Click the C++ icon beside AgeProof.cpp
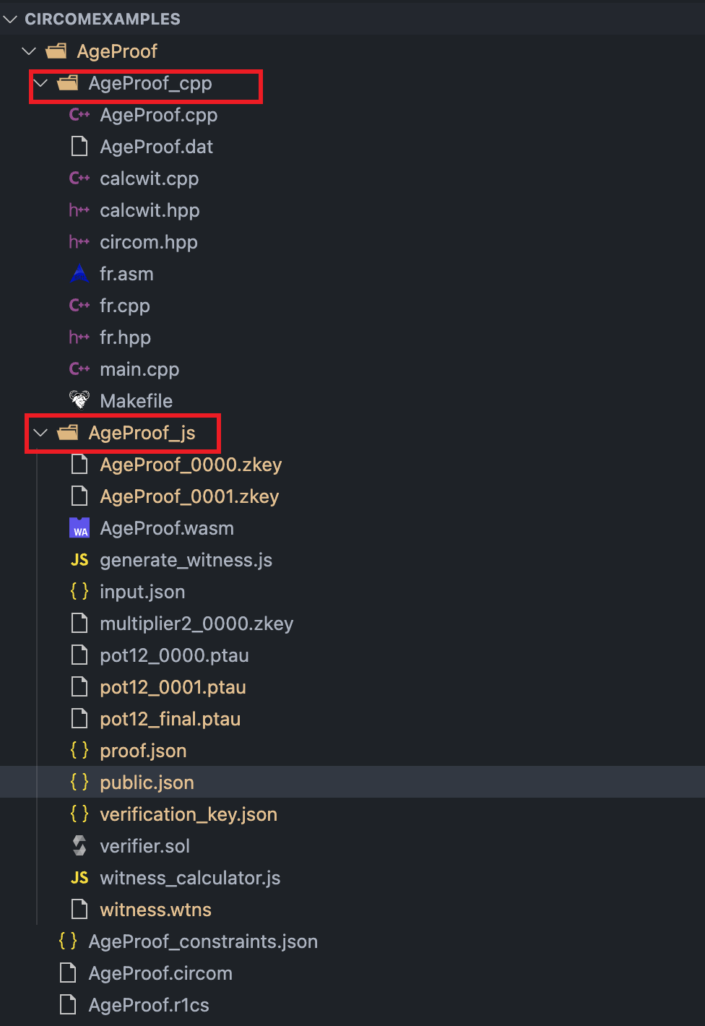 click(x=79, y=115)
